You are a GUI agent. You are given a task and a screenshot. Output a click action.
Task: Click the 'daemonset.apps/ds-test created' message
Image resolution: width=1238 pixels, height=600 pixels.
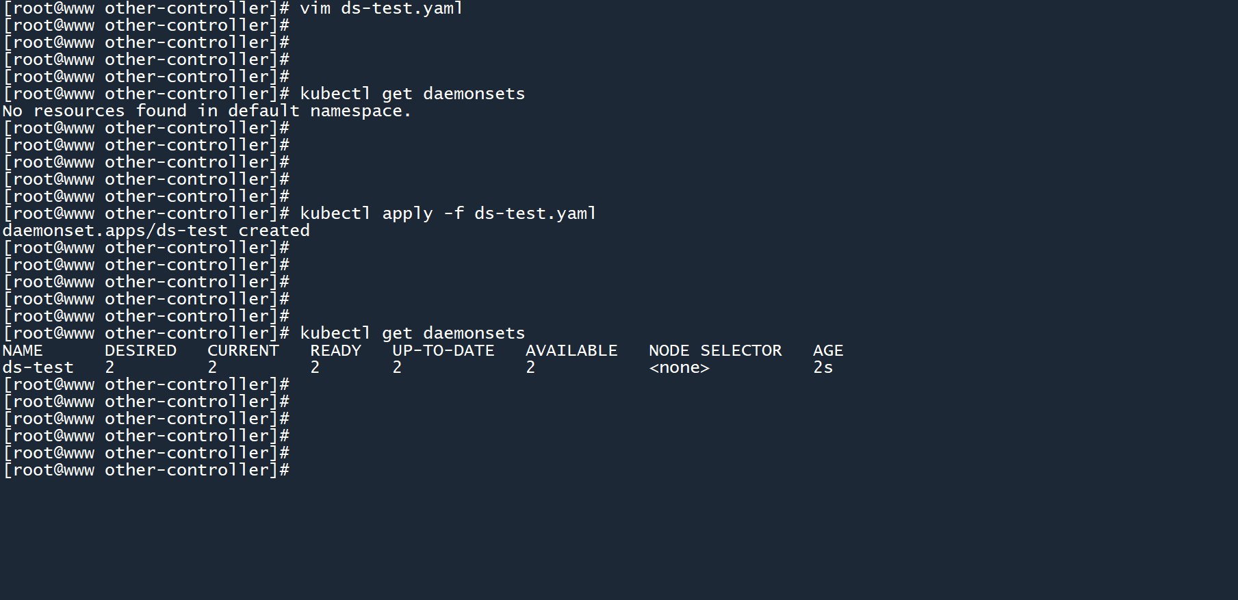[x=156, y=231]
